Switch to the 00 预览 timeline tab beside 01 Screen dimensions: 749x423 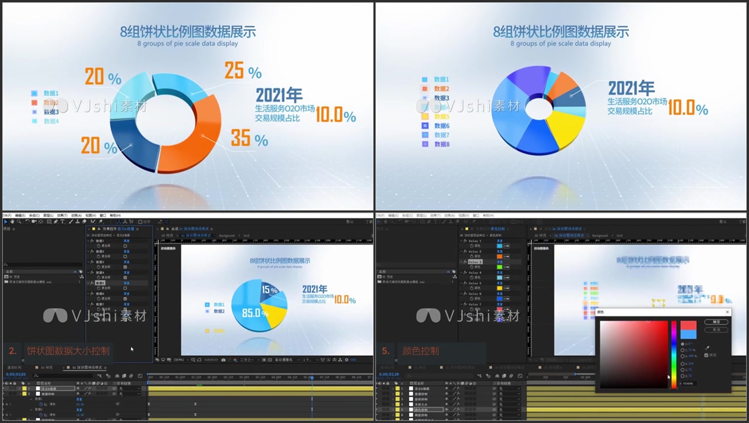coord(46,368)
